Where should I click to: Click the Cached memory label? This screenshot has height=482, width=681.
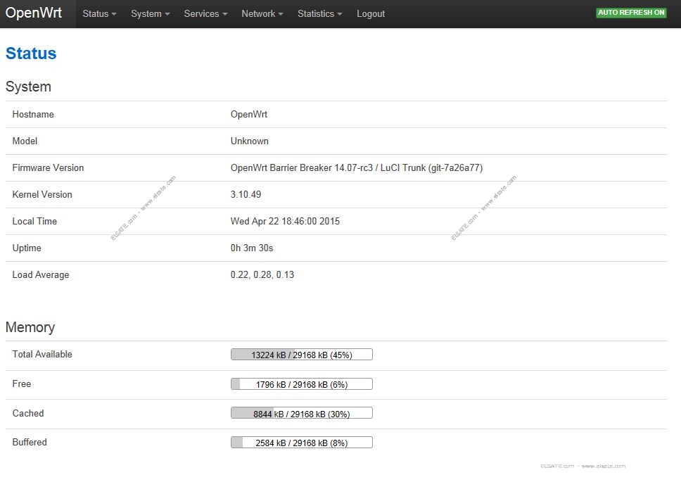28,413
